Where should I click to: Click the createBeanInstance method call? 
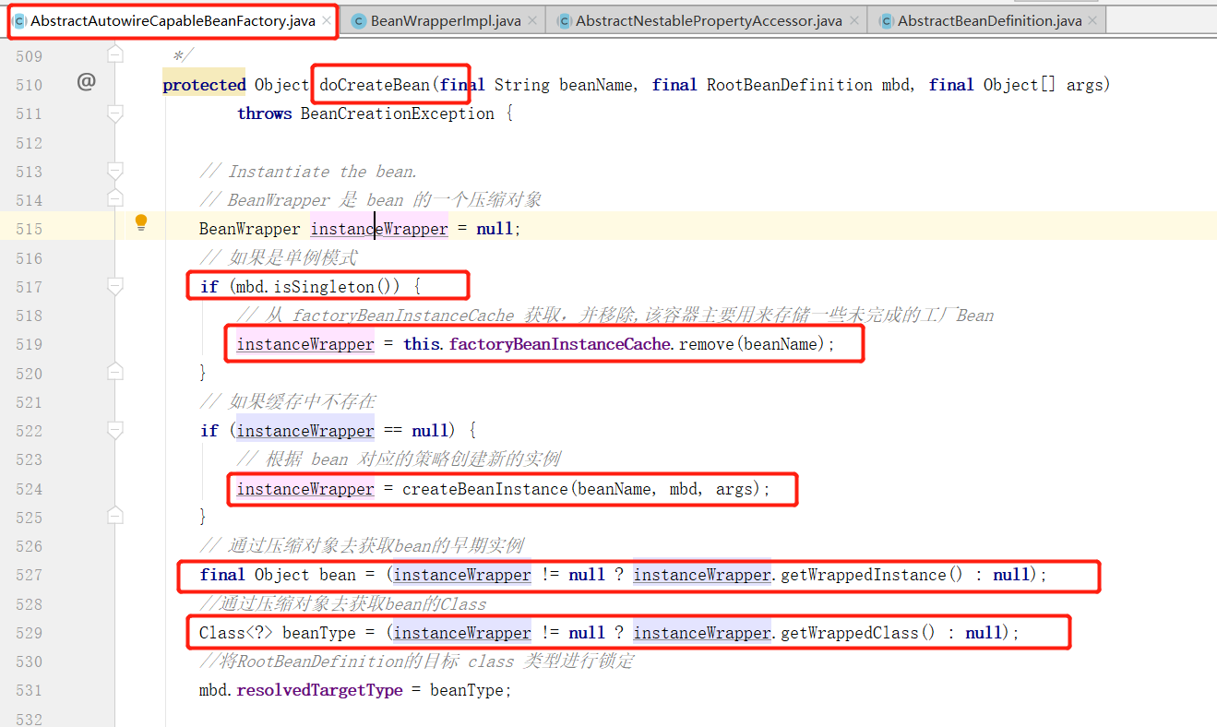coord(484,489)
